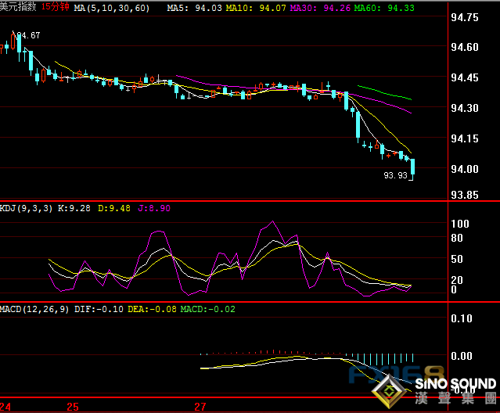Click the 93.85 price axis label
Screen dimensions: 500x413
coord(464,195)
